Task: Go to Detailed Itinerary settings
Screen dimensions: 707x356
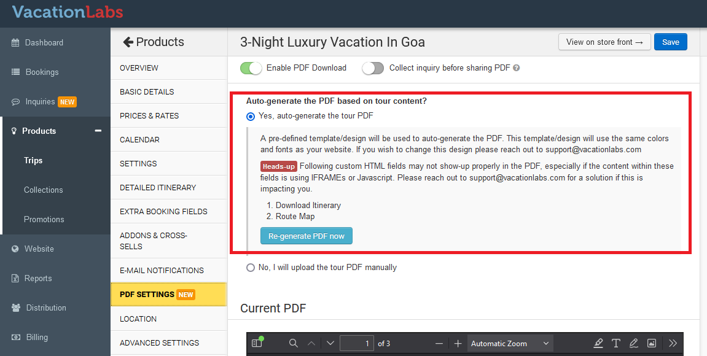Action: (x=158, y=187)
